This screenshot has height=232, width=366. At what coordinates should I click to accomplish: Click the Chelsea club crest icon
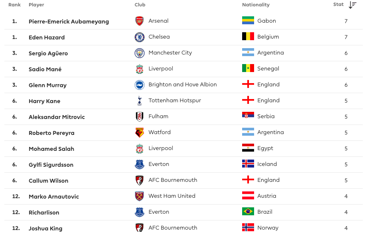click(139, 37)
